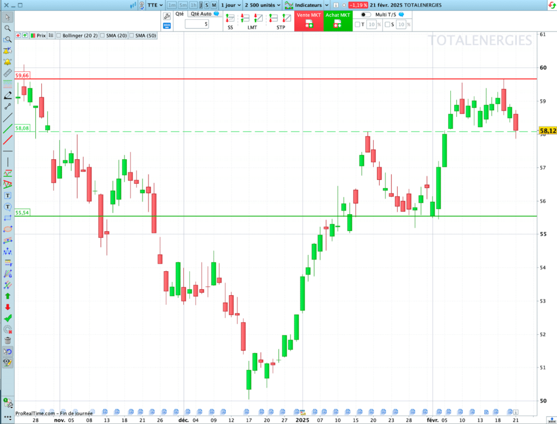557x424 pixels.
Task: Toggle the 1h timeframe button
Action: (193, 5)
